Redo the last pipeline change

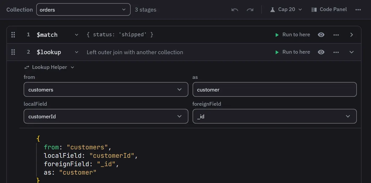coord(250,9)
